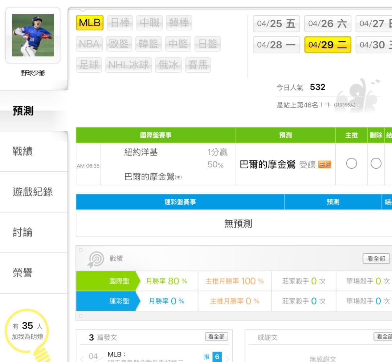Click 月勝率 80 % value
Image resolution: width=392 pixels, height=362 pixels.
167,281
